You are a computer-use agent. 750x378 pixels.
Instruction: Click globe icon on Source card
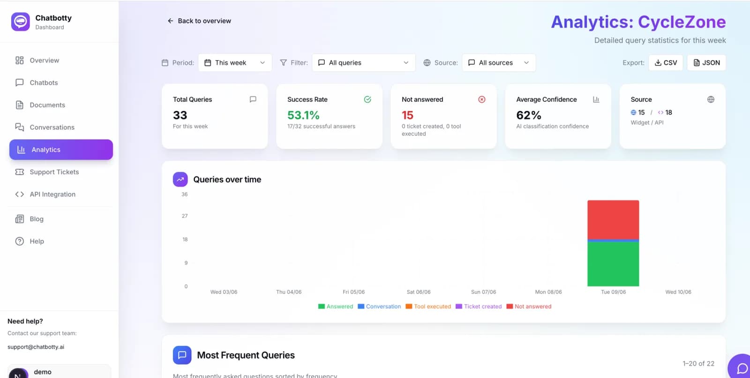coord(711,99)
